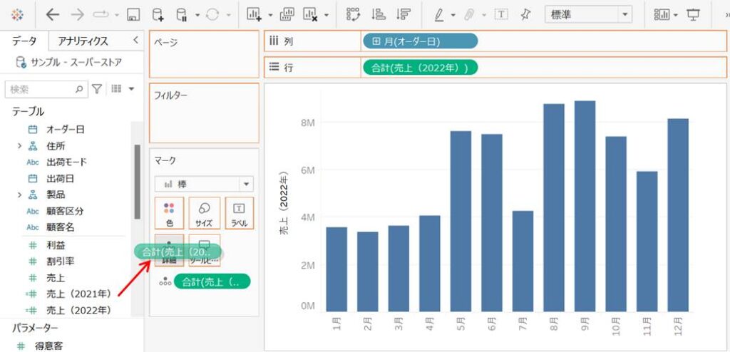Click the forward (redo) arrow in toolbar
The image size is (730, 352).
click(x=77, y=15)
